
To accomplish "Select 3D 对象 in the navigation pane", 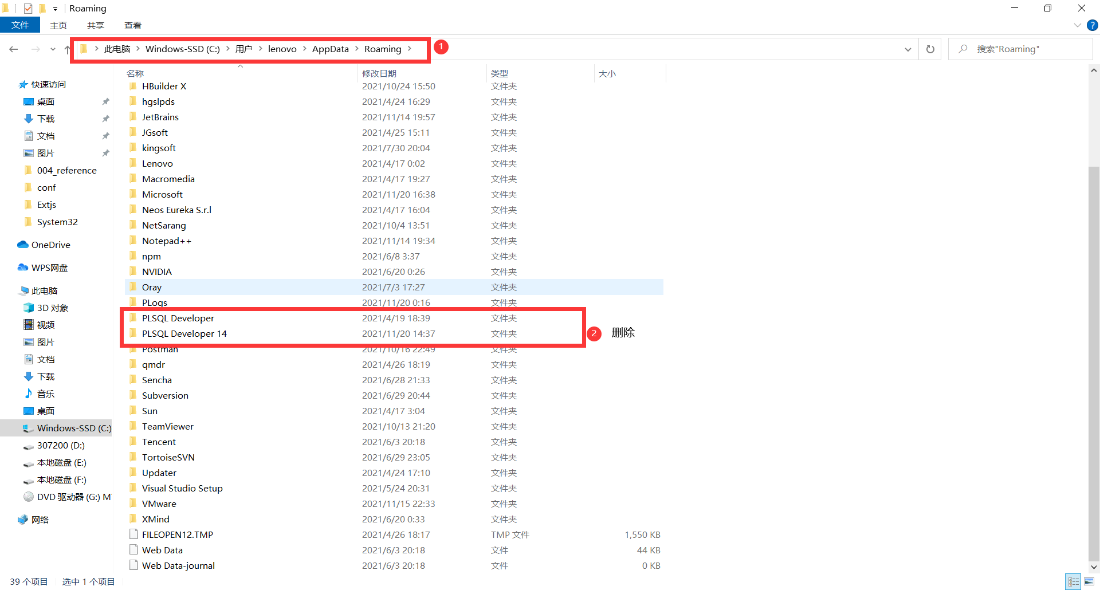I will coord(46,308).
